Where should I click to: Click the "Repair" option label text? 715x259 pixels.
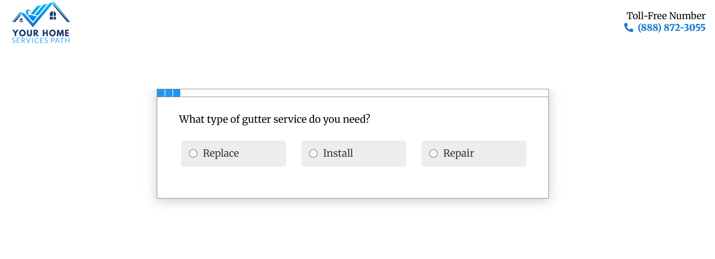click(x=459, y=154)
